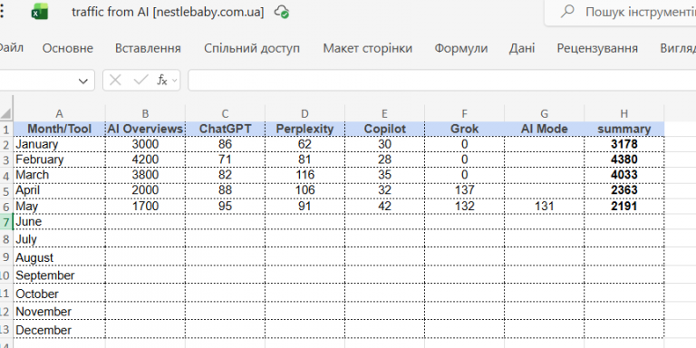Screen dimensions: 696x348
Task: Click the summary header cell
Action: pos(624,130)
